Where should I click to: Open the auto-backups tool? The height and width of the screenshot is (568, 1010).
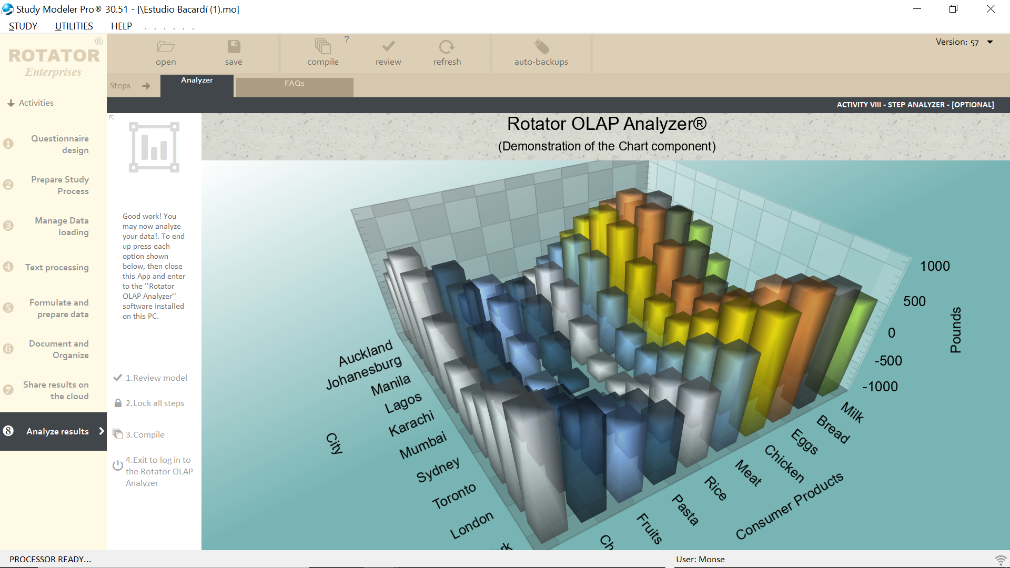tap(541, 53)
